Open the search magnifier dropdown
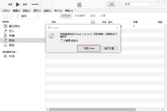 coord(122,4)
